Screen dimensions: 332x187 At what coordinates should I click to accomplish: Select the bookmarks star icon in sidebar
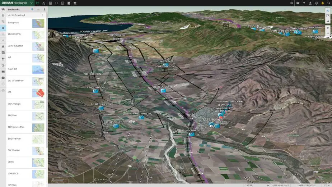(x=3, y=28)
